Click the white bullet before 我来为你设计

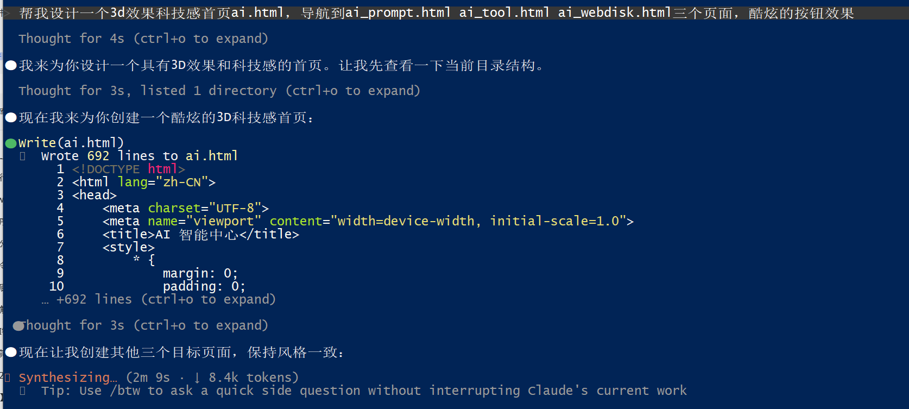pyautogui.click(x=11, y=66)
